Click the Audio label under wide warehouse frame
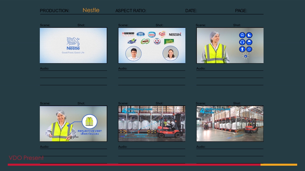305x171 pixels. (201, 147)
